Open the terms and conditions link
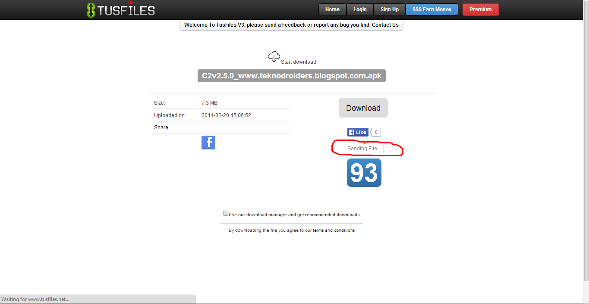 [x=334, y=230]
